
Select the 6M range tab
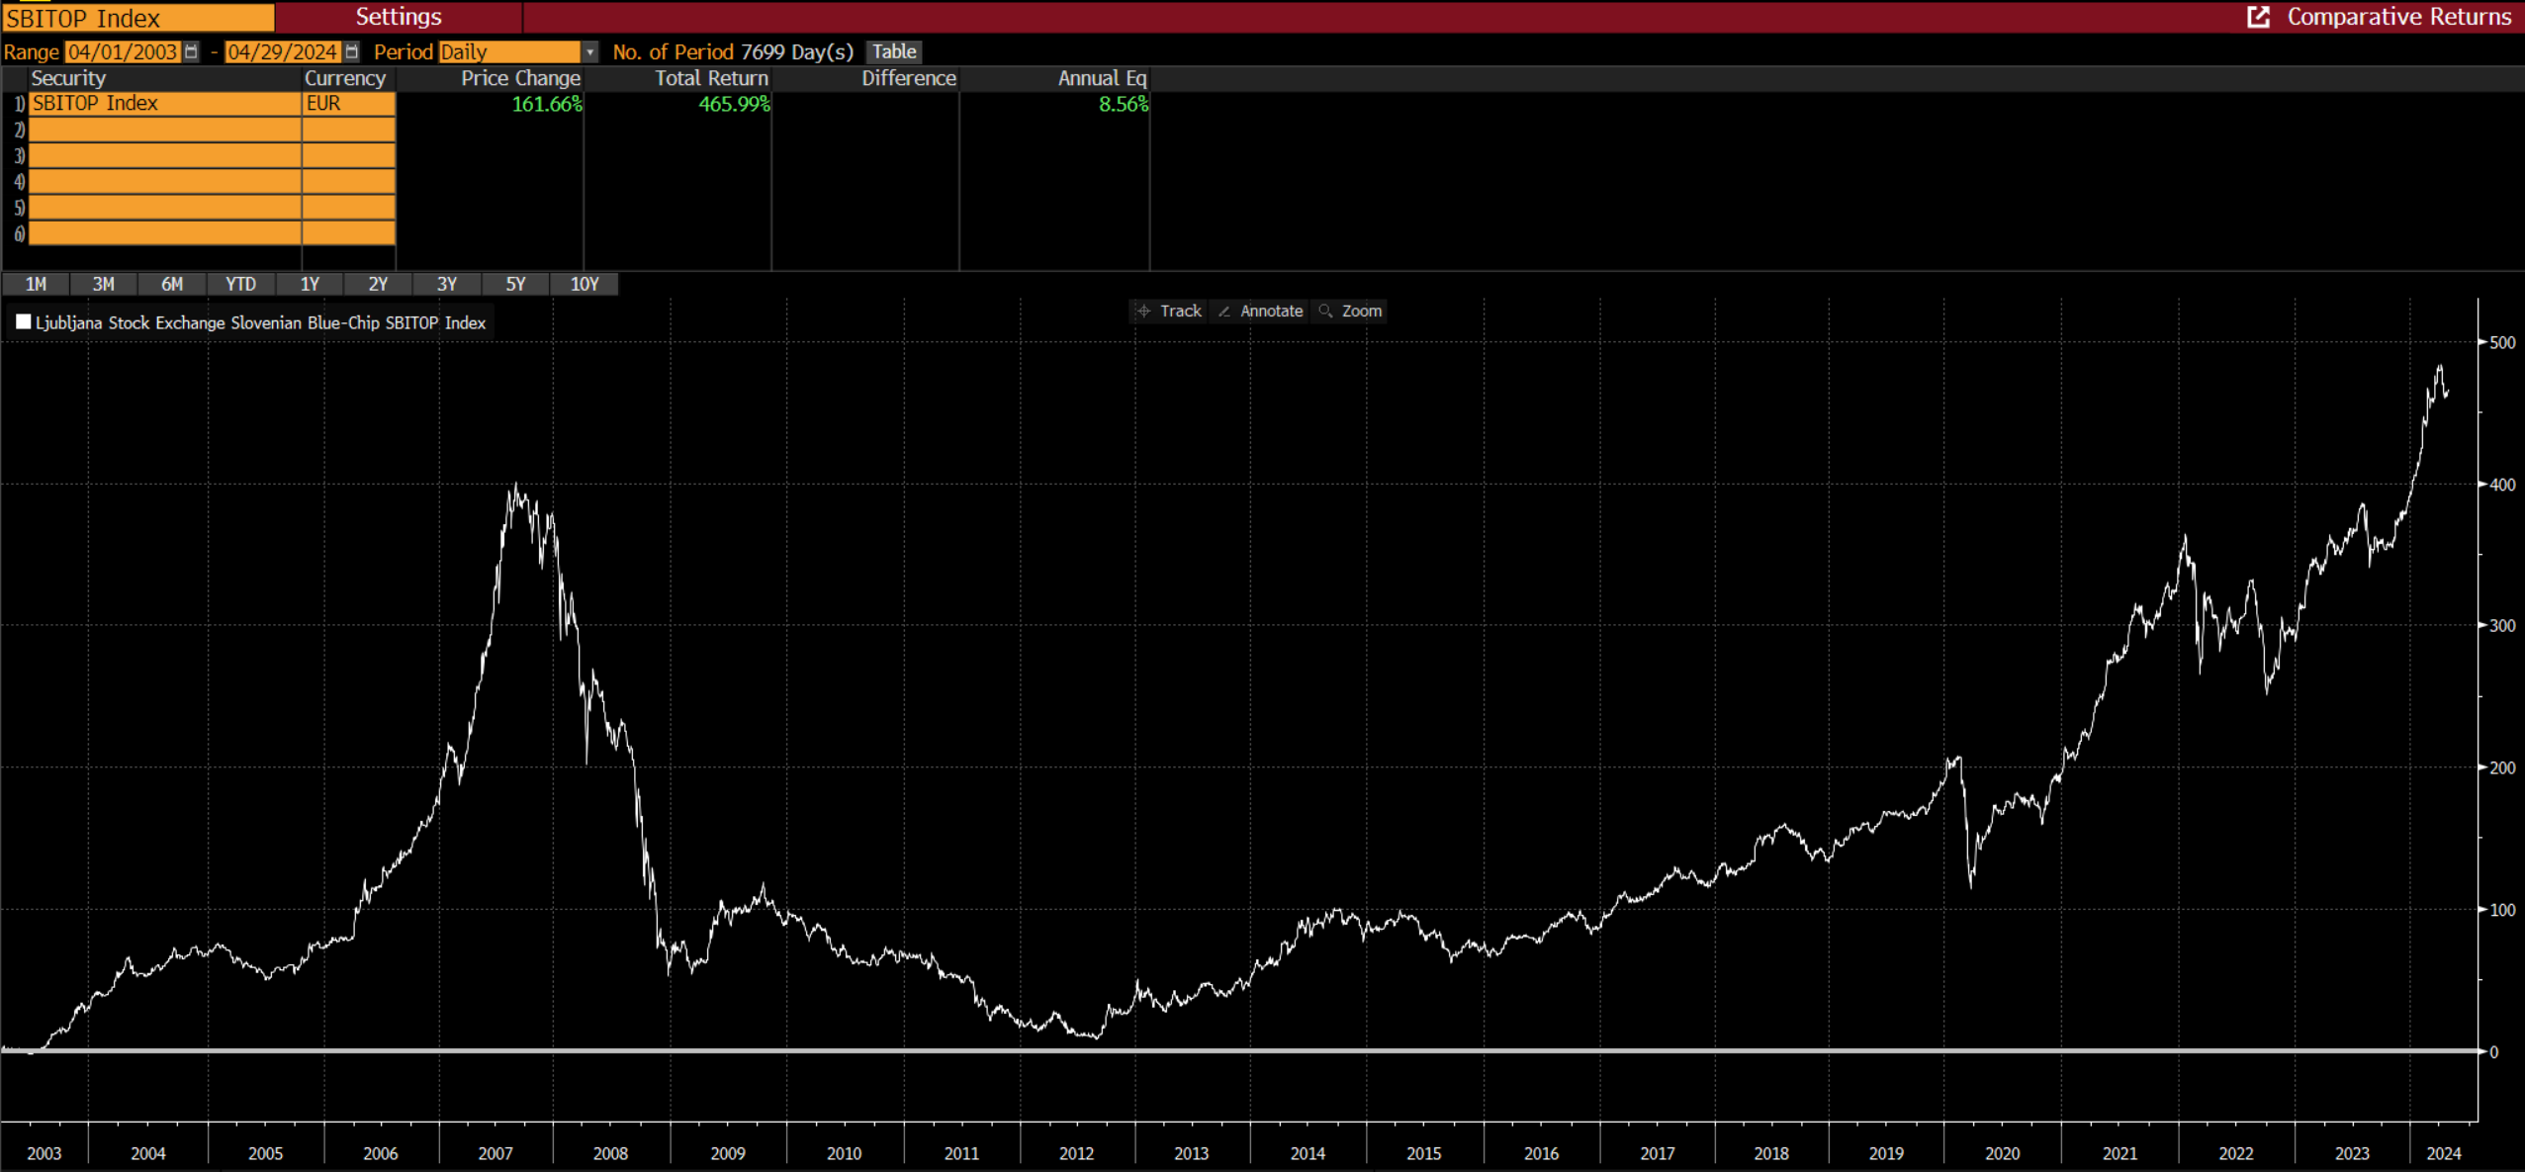point(172,285)
